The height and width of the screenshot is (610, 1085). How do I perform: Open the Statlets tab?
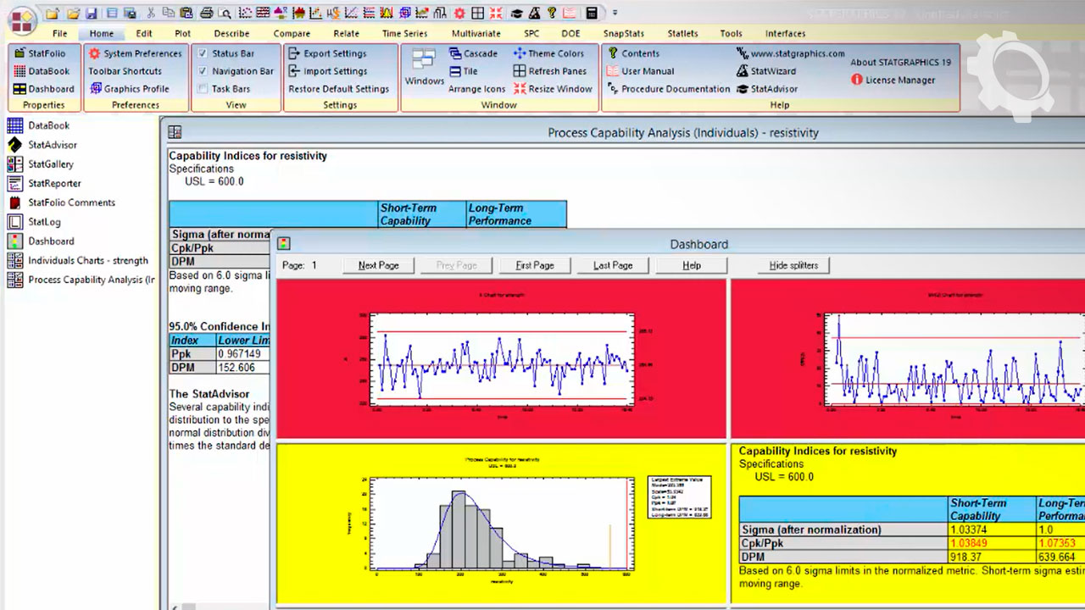coord(682,34)
